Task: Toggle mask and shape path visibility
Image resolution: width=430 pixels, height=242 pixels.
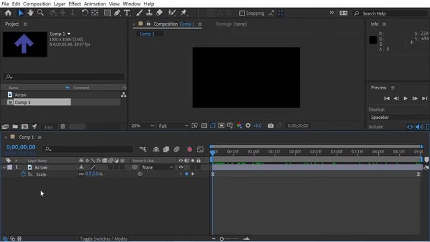Action: pos(212,126)
